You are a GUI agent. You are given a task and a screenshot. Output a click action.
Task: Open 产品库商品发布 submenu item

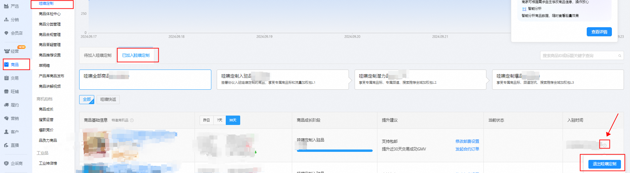pos(51,76)
